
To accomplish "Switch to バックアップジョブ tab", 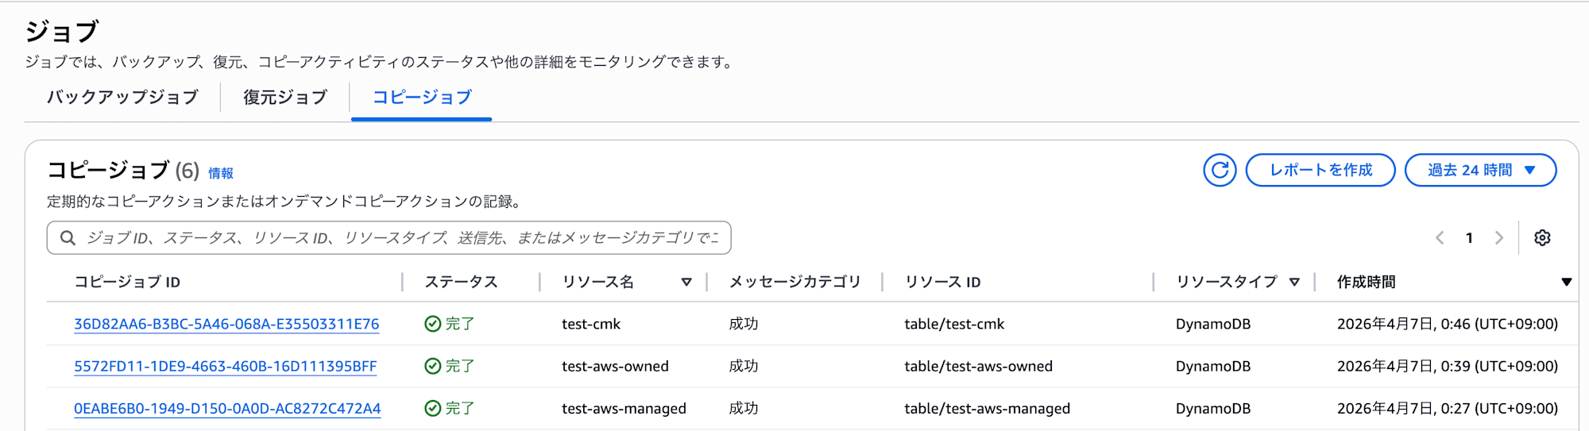I will coord(122,97).
